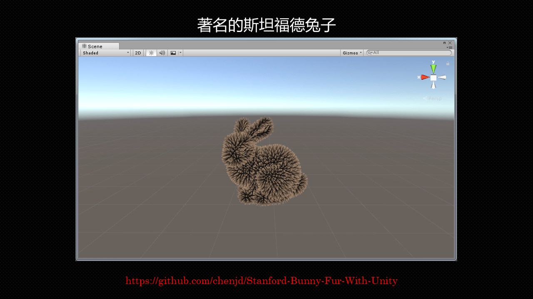Viewport: 533px width, 299px height.
Task: Click the gray bottom axis cone
Action: (x=433, y=85)
